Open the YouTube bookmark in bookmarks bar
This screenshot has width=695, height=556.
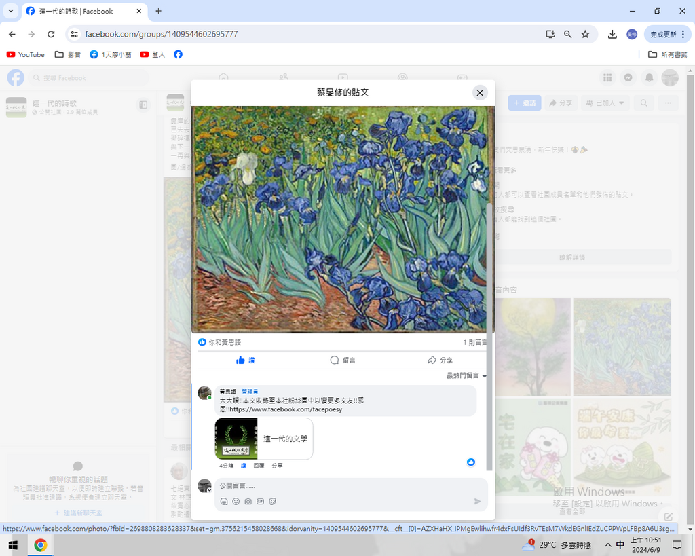coord(26,54)
